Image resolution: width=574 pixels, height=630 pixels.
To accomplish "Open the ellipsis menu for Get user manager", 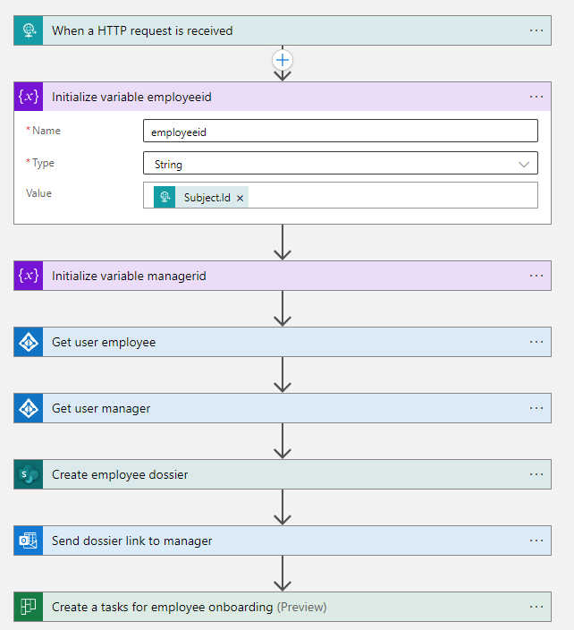I will pos(536,408).
